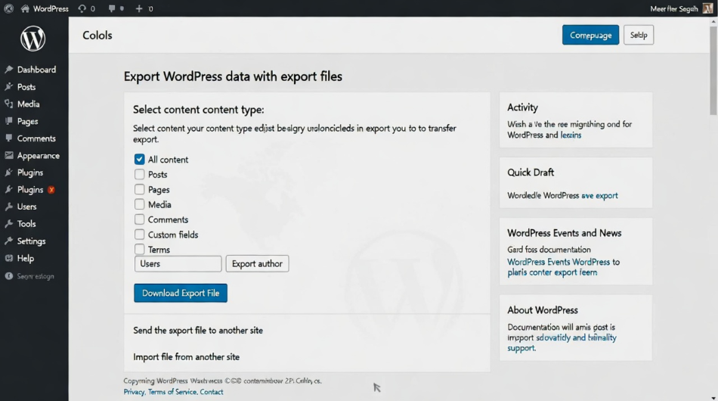Click the blue Compupage button
The image size is (718, 401).
pos(590,35)
